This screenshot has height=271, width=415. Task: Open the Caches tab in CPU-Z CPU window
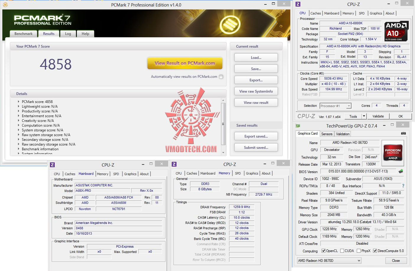click(x=316, y=13)
